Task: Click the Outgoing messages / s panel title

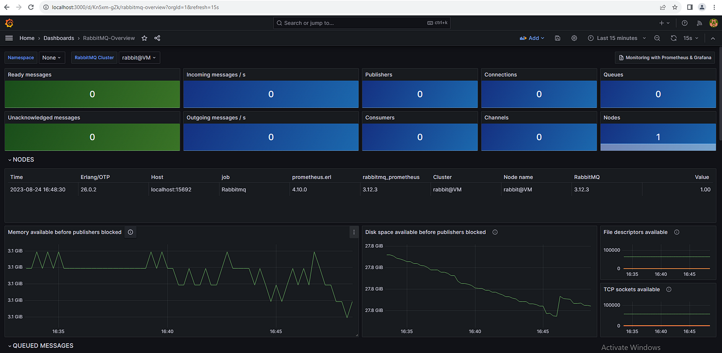Action: point(216,117)
